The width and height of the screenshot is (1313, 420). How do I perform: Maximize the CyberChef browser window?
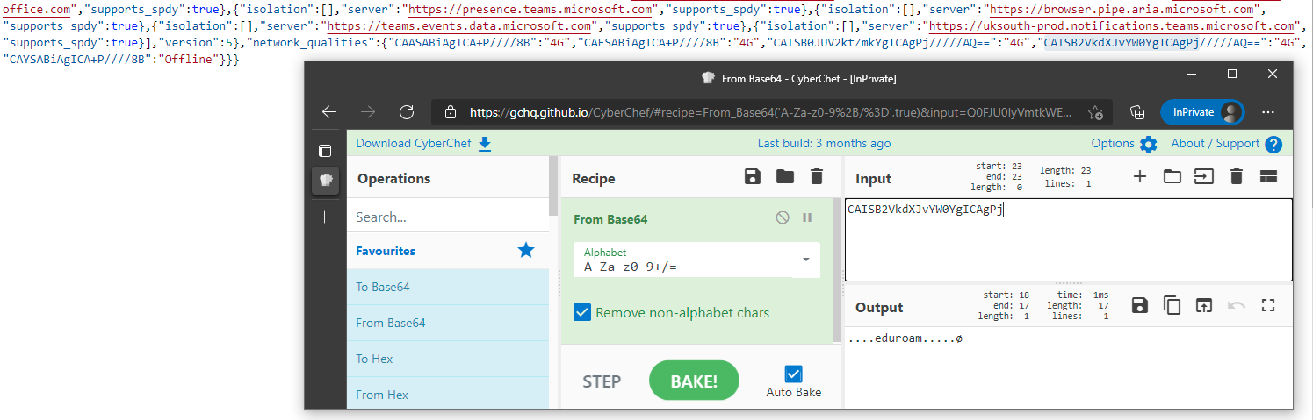pyautogui.click(x=1232, y=74)
